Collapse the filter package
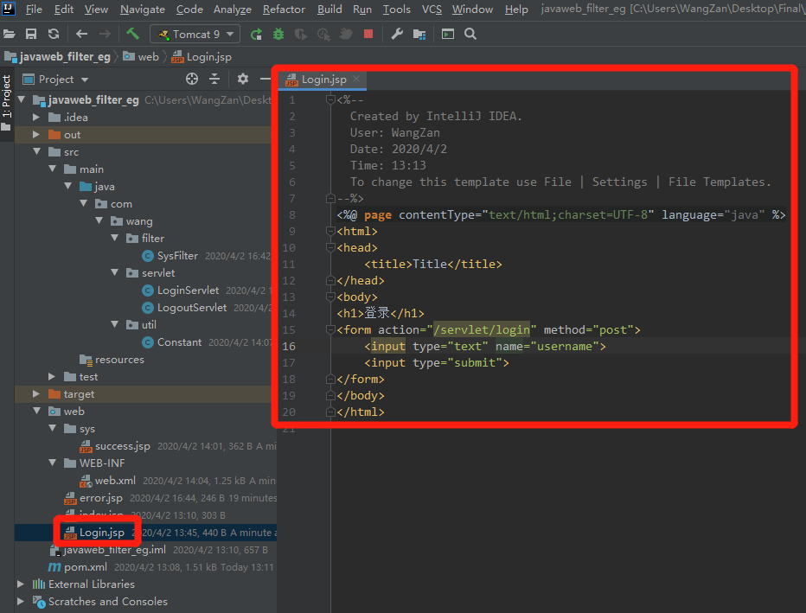This screenshot has width=806, height=613. pos(115,238)
